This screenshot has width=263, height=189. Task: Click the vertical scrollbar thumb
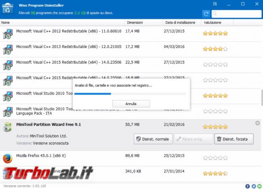(x=262, y=97)
